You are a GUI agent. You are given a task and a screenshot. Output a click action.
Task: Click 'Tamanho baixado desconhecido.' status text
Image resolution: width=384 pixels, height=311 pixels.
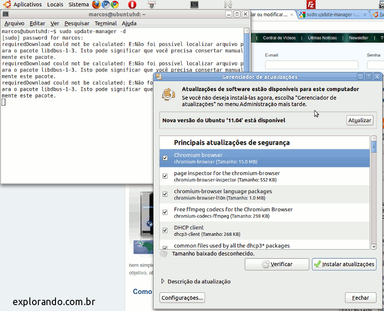(213, 254)
